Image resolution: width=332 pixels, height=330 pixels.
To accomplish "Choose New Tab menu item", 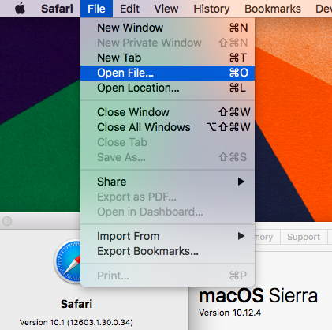I will (167, 58).
